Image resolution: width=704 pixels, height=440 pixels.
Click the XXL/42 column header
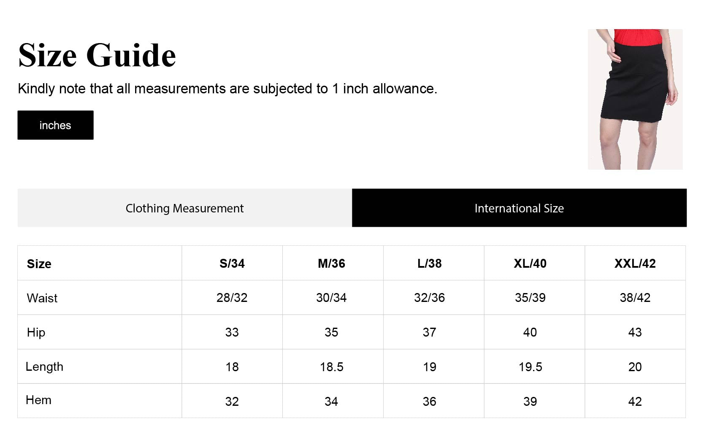coord(635,263)
